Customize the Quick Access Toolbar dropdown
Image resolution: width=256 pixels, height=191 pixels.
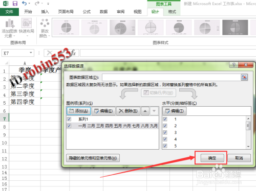point(48,4)
